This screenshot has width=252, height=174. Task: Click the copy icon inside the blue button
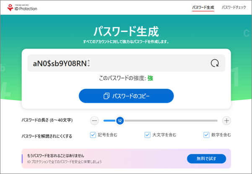(x=106, y=96)
